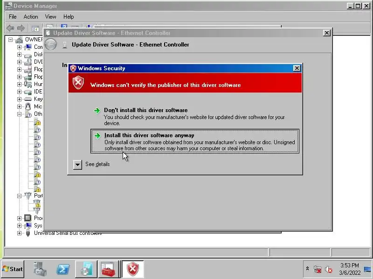This screenshot has width=373, height=279.
Task: Expand the Sys (System devices) node
Action: tap(19, 226)
